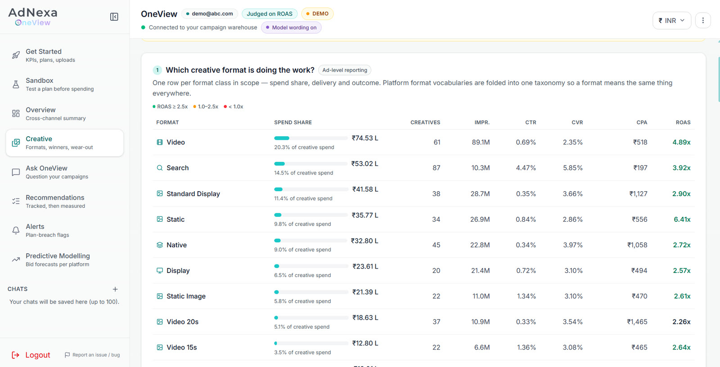Click the Static Image format name
Image resolution: width=720 pixels, height=367 pixels.
coord(186,296)
